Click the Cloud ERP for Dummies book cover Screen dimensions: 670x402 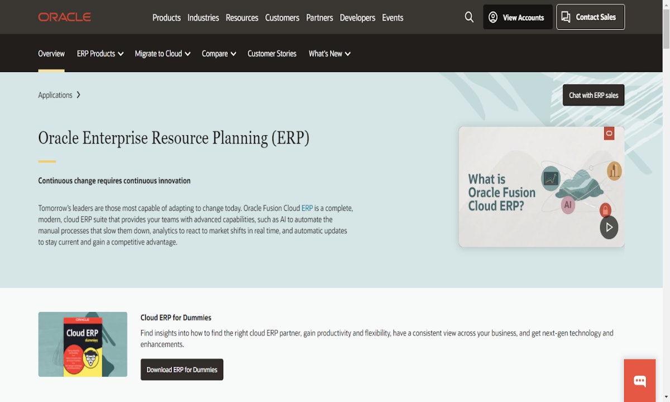[x=83, y=344]
